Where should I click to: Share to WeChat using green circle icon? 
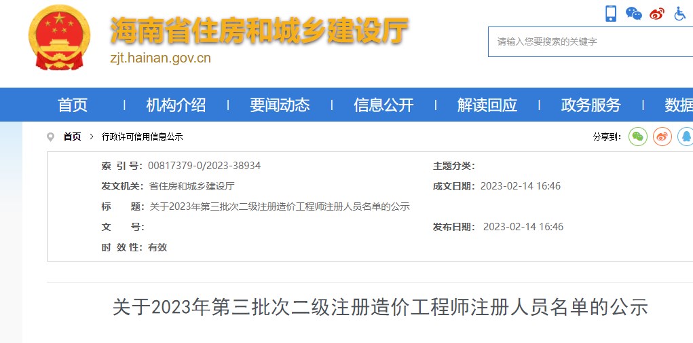[638, 137]
